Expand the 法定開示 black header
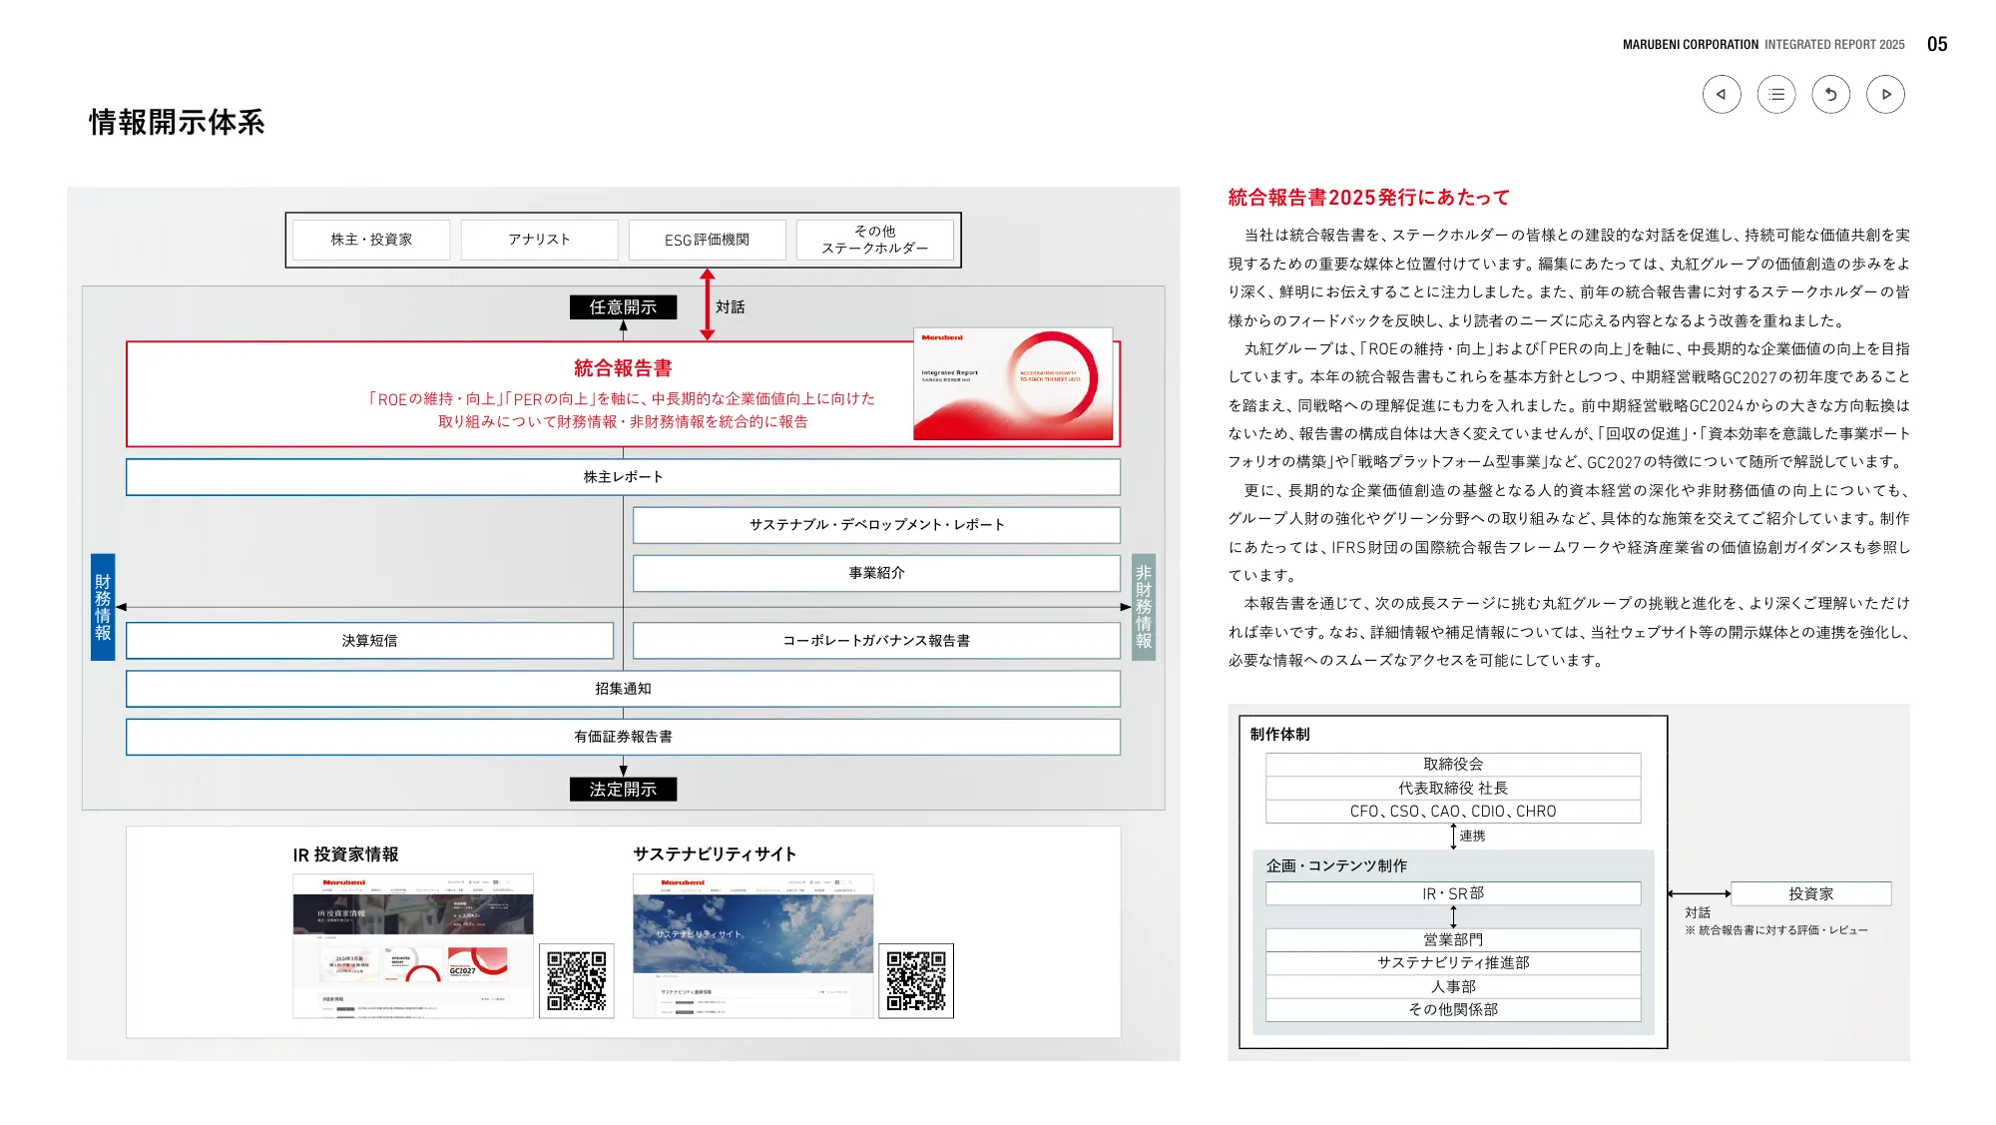The height and width of the screenshot is (1125, 1996). 623,789
